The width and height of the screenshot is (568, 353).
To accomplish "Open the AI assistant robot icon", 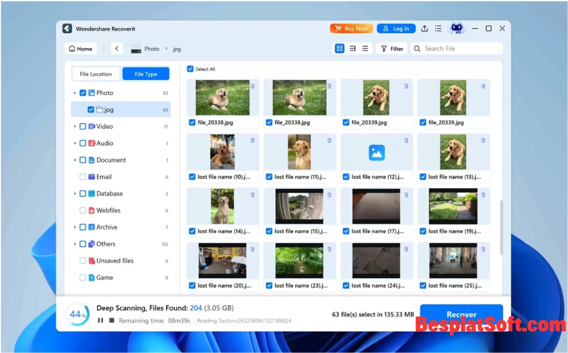I will [456, 28].
